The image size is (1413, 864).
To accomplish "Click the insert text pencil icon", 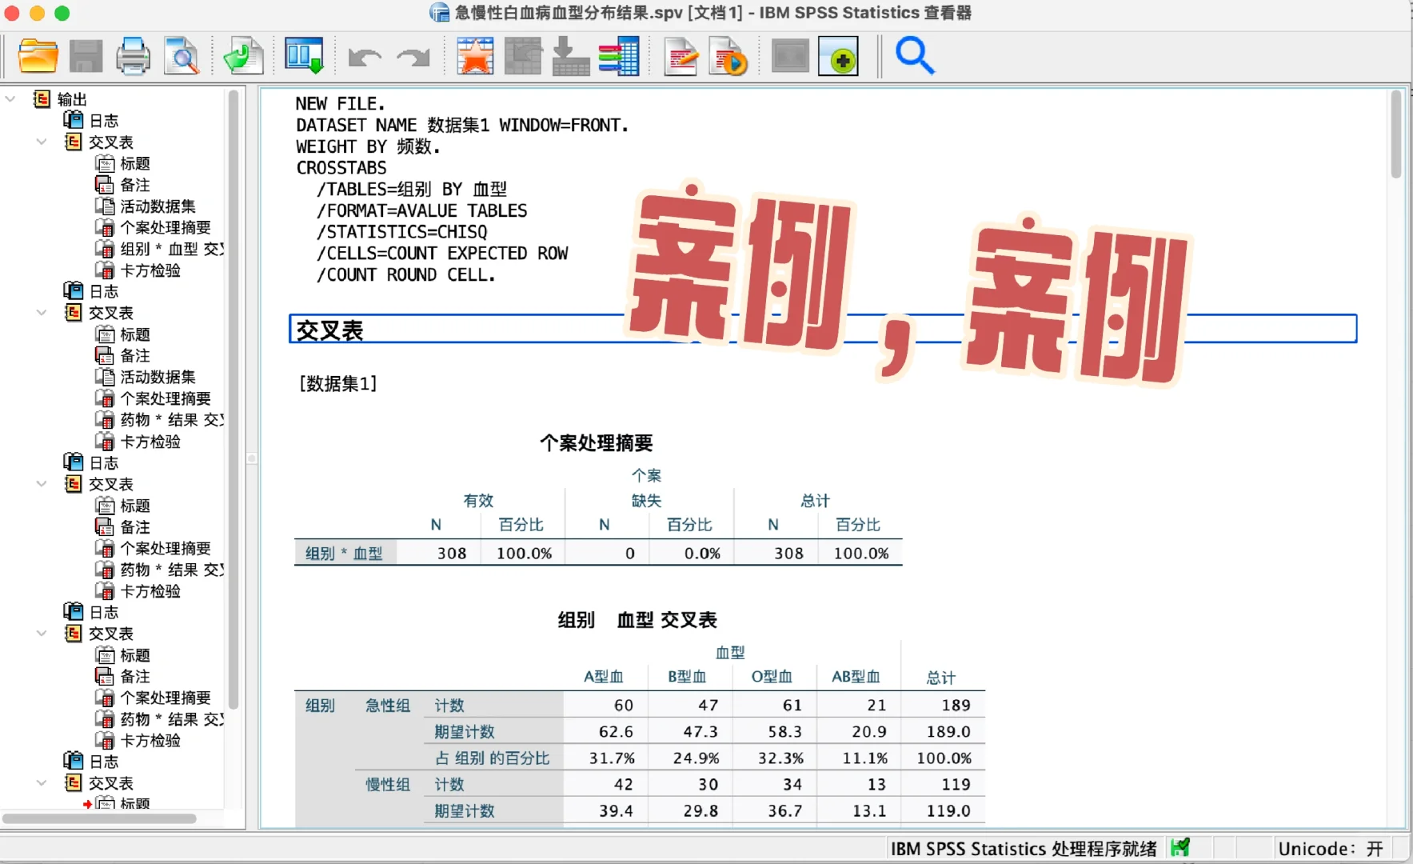I will pos(681,56).
